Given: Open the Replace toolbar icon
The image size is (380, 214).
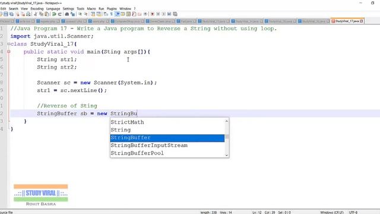Looking at the screenshot, I should pyautogui.click(x=72, y=14).
